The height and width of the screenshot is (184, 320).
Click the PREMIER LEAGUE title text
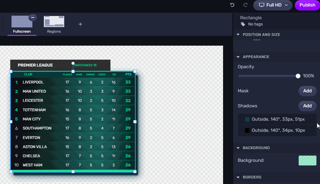tap(35, 65)
